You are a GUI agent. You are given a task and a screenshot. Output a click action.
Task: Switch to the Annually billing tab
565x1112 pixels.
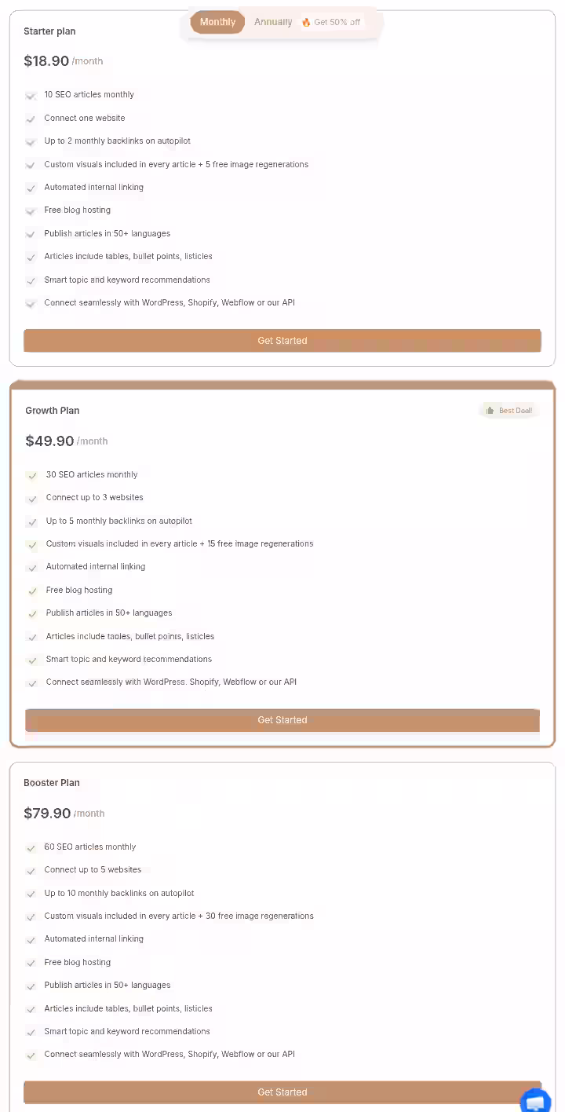point(272,22)
